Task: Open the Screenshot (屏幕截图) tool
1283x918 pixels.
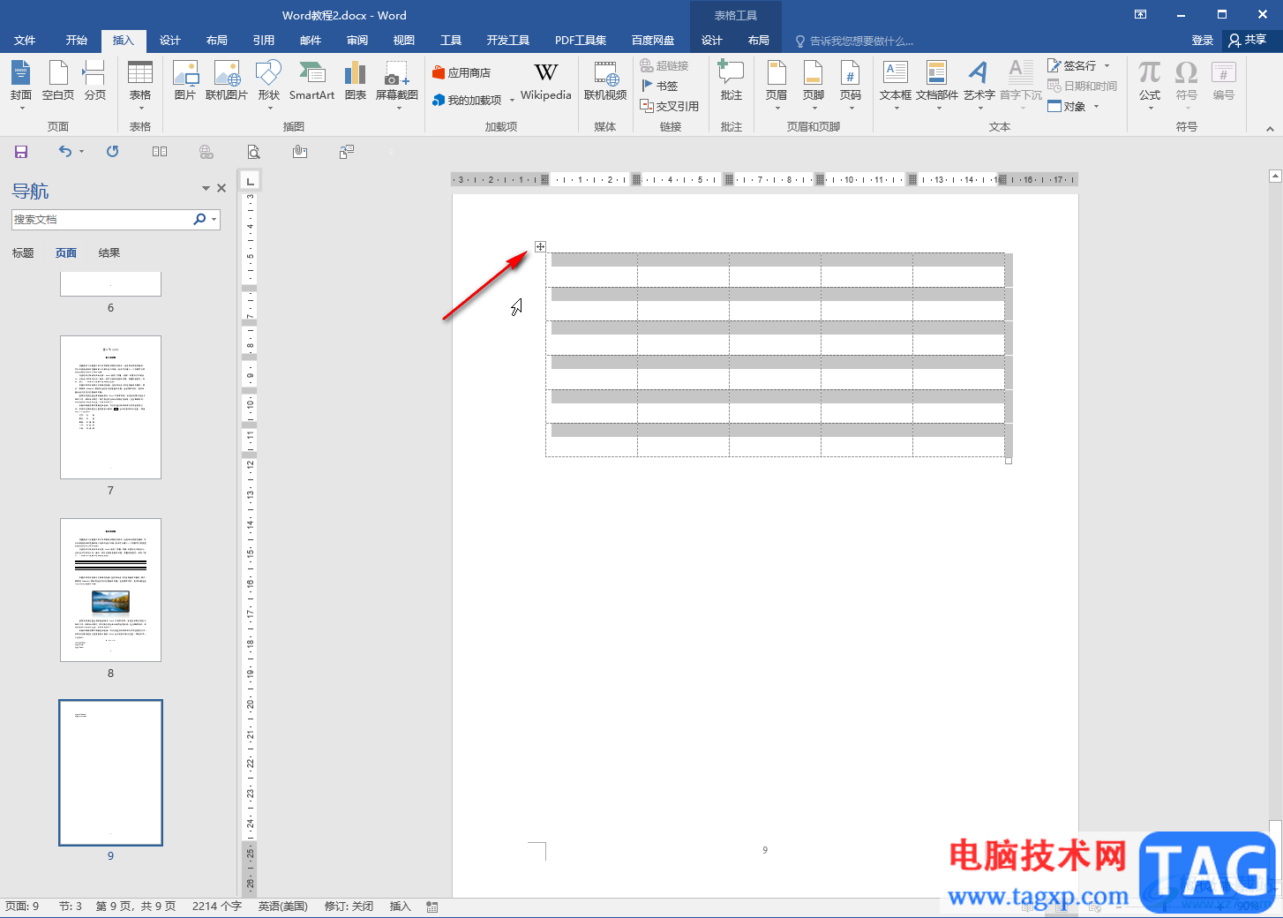Action: tap(397, 85)
